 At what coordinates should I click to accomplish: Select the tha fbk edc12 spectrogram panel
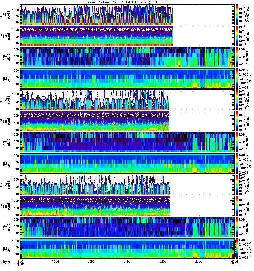[x=127, y=57]
